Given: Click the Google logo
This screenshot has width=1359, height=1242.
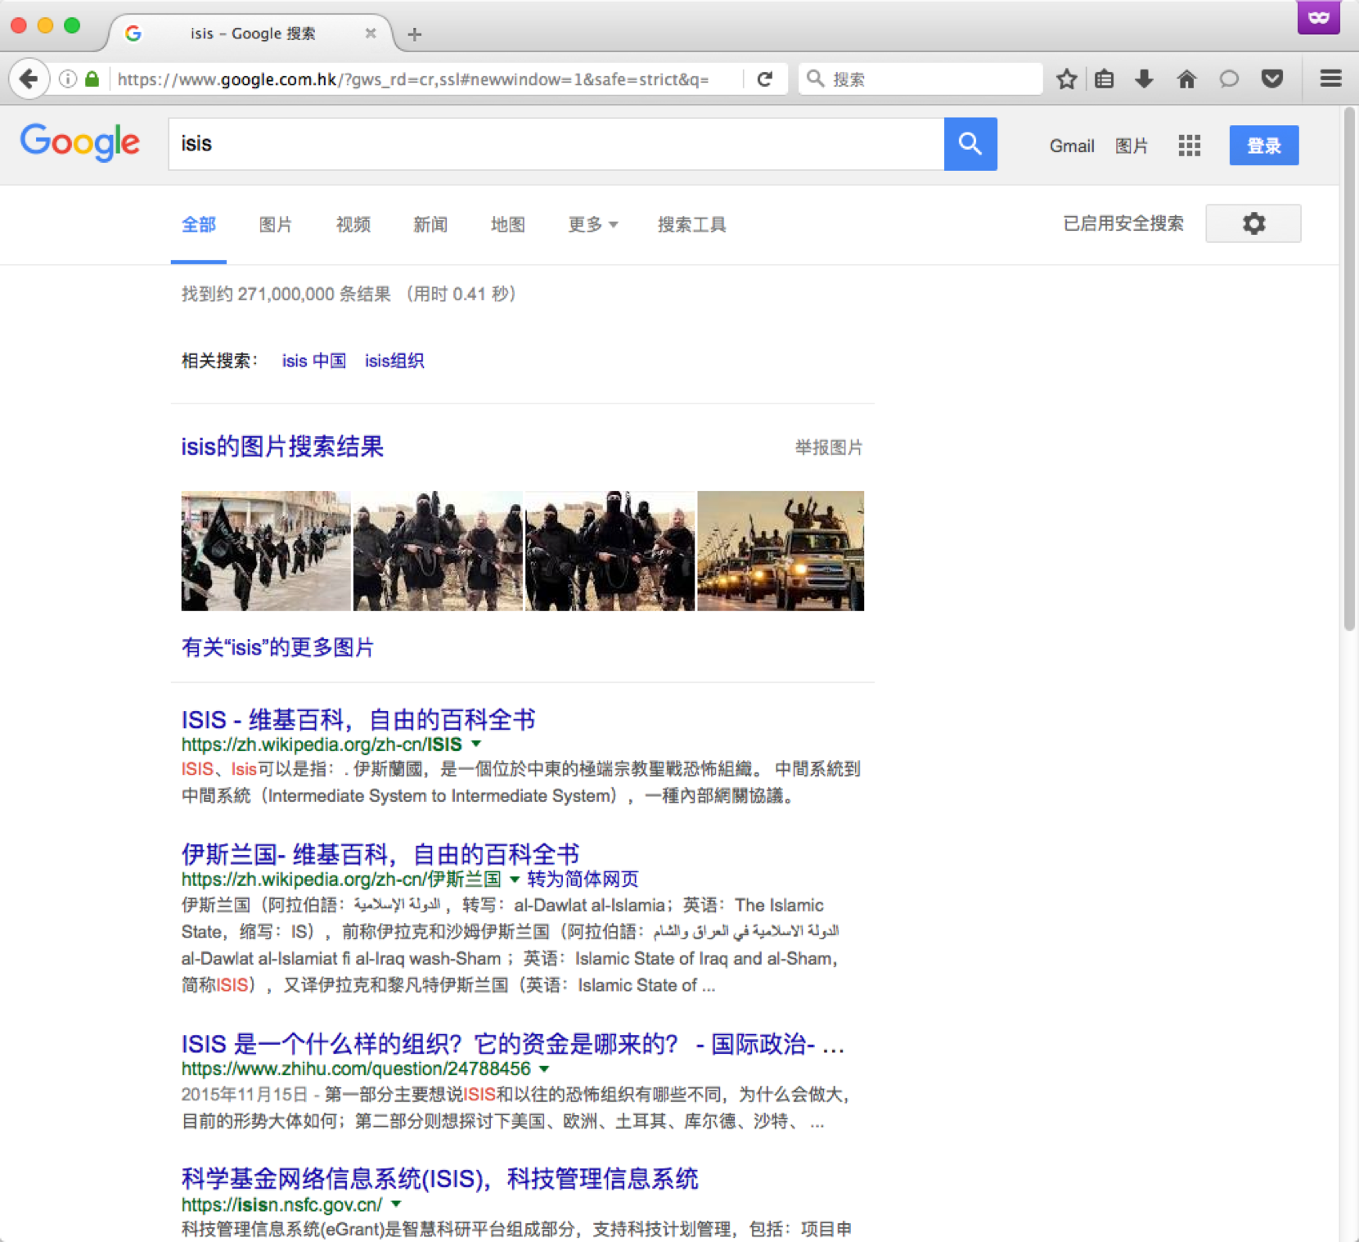Looking at the screenshot, I should coord(80,142).
